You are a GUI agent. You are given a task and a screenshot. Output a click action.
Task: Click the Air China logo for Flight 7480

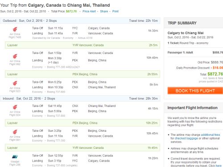click(15, 29)
